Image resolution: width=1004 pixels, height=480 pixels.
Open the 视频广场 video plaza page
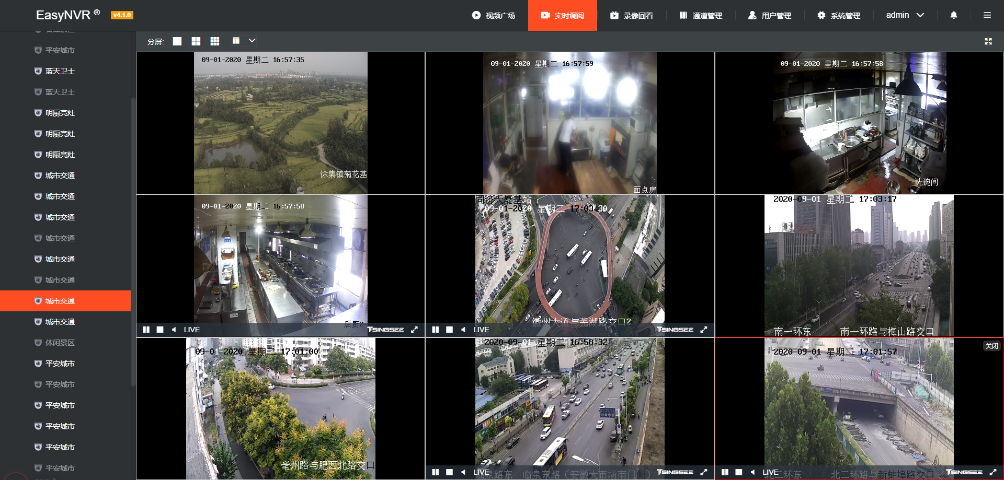pos(494,16)
